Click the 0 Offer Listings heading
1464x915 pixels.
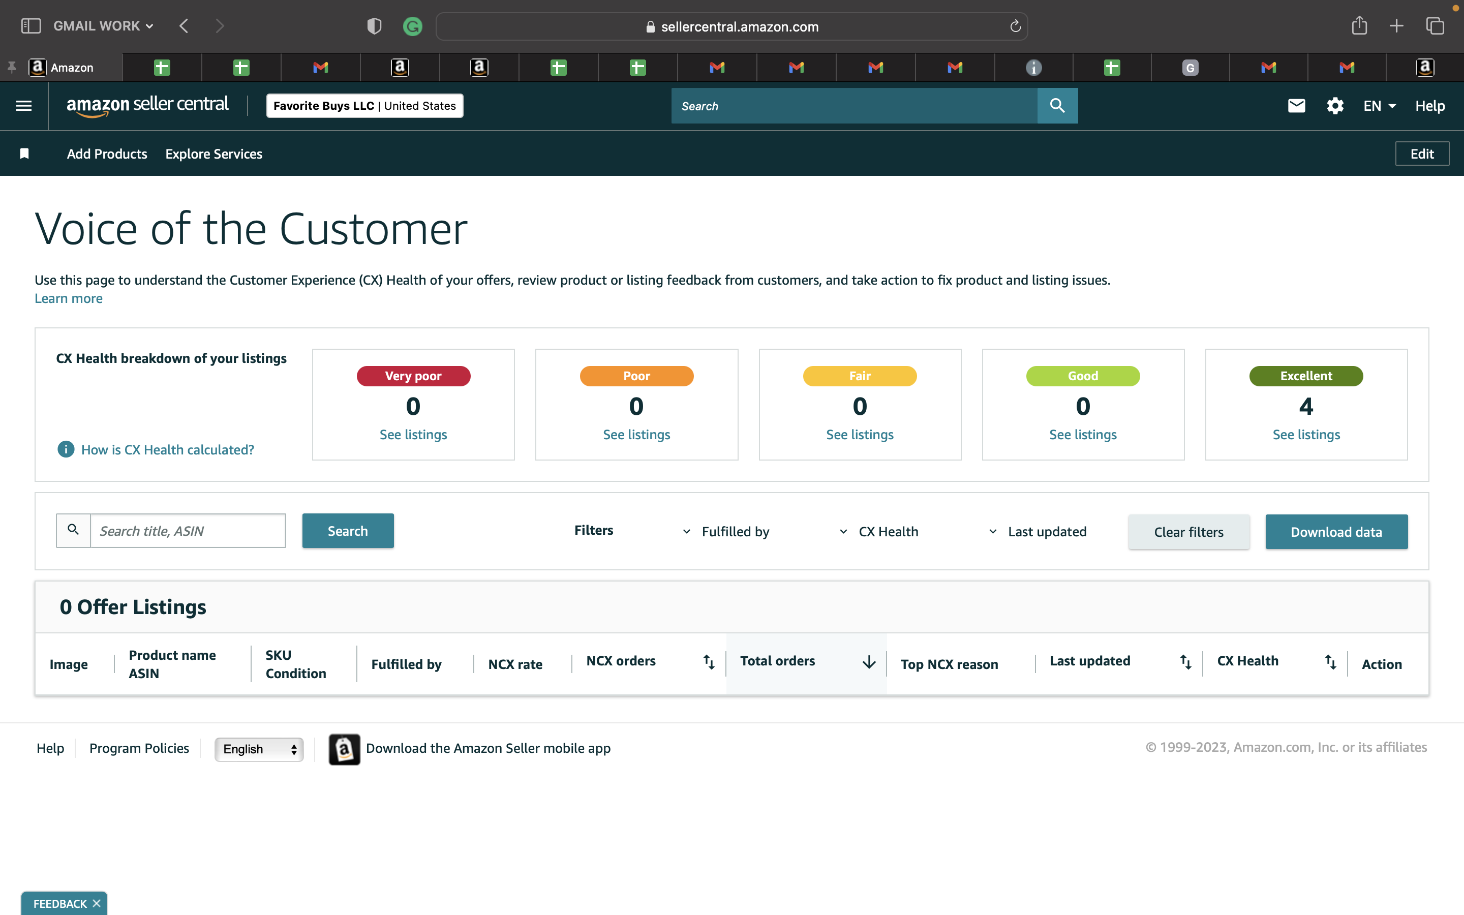133,607
